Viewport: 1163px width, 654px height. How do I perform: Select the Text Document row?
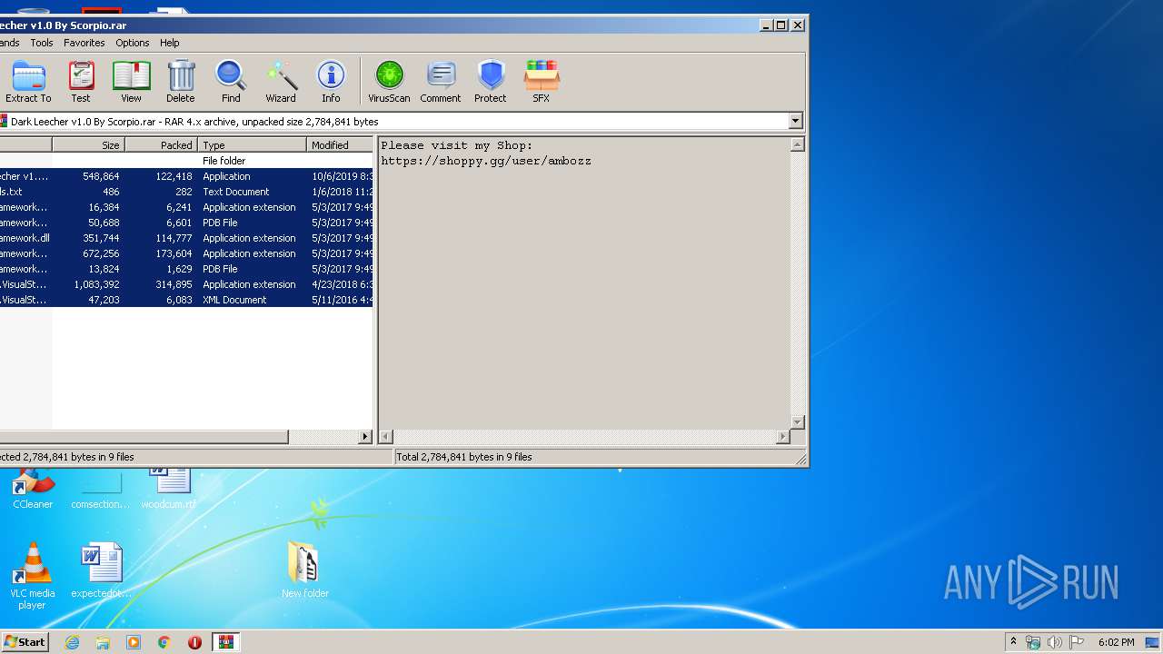point(186,192)
